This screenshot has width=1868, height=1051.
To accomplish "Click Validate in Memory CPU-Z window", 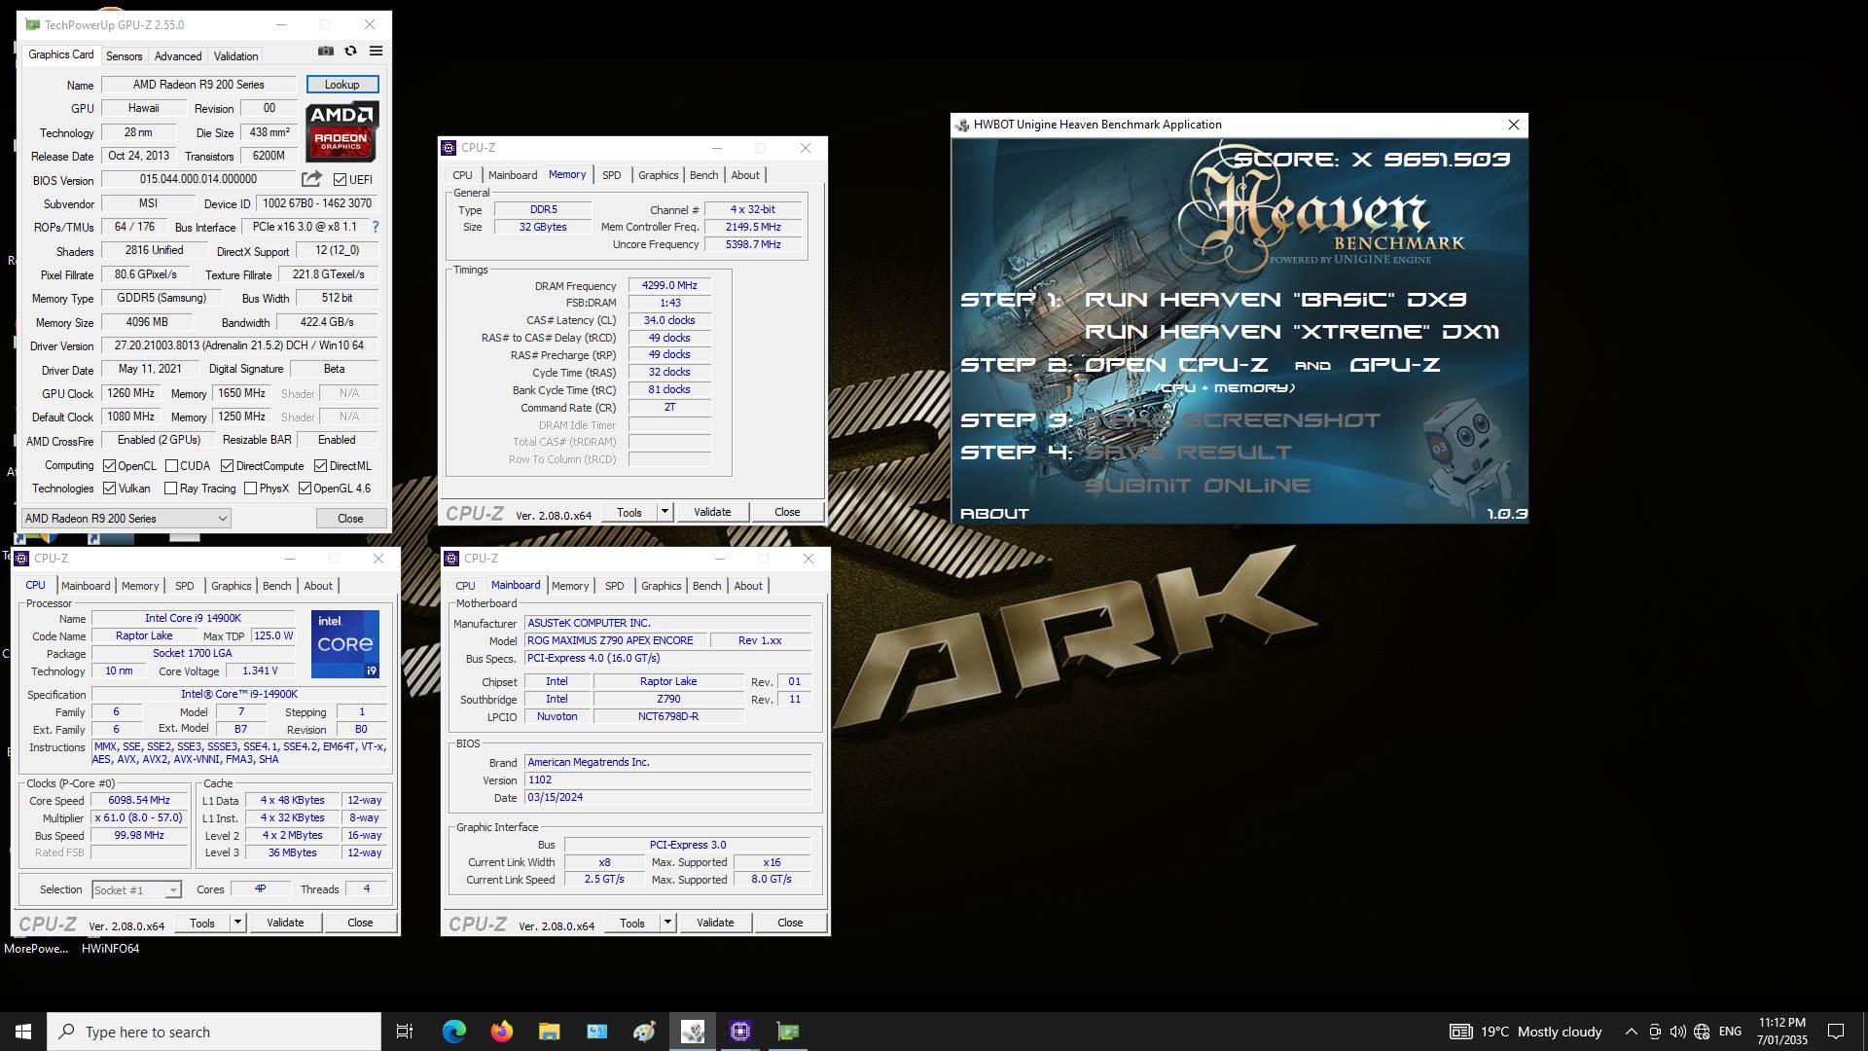I will tap(712, 512).
